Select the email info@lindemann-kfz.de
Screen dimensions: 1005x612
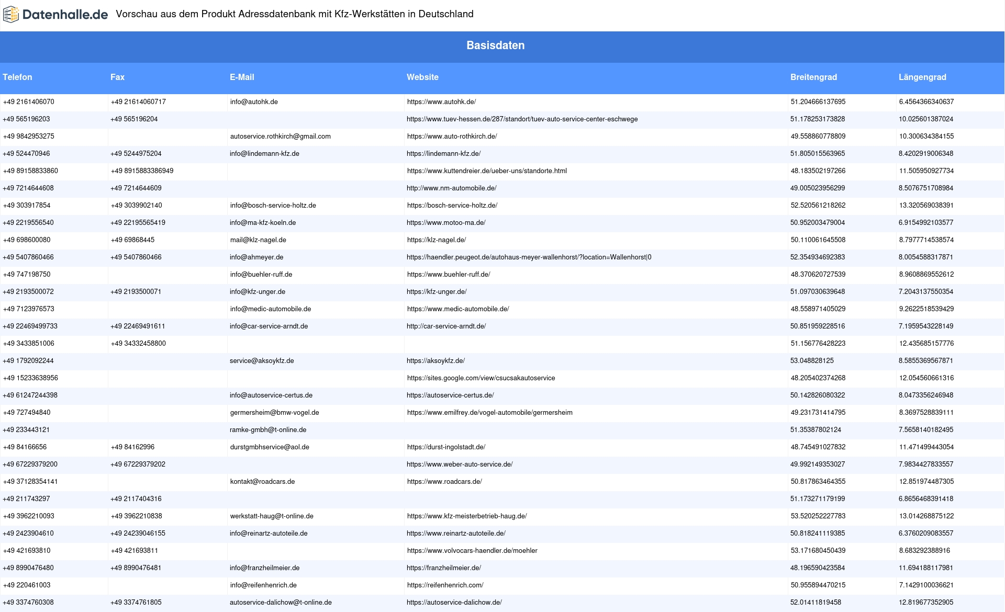coord(264,154)
